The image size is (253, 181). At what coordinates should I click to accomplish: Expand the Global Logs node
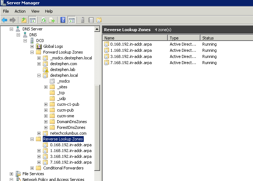(32, 47)
